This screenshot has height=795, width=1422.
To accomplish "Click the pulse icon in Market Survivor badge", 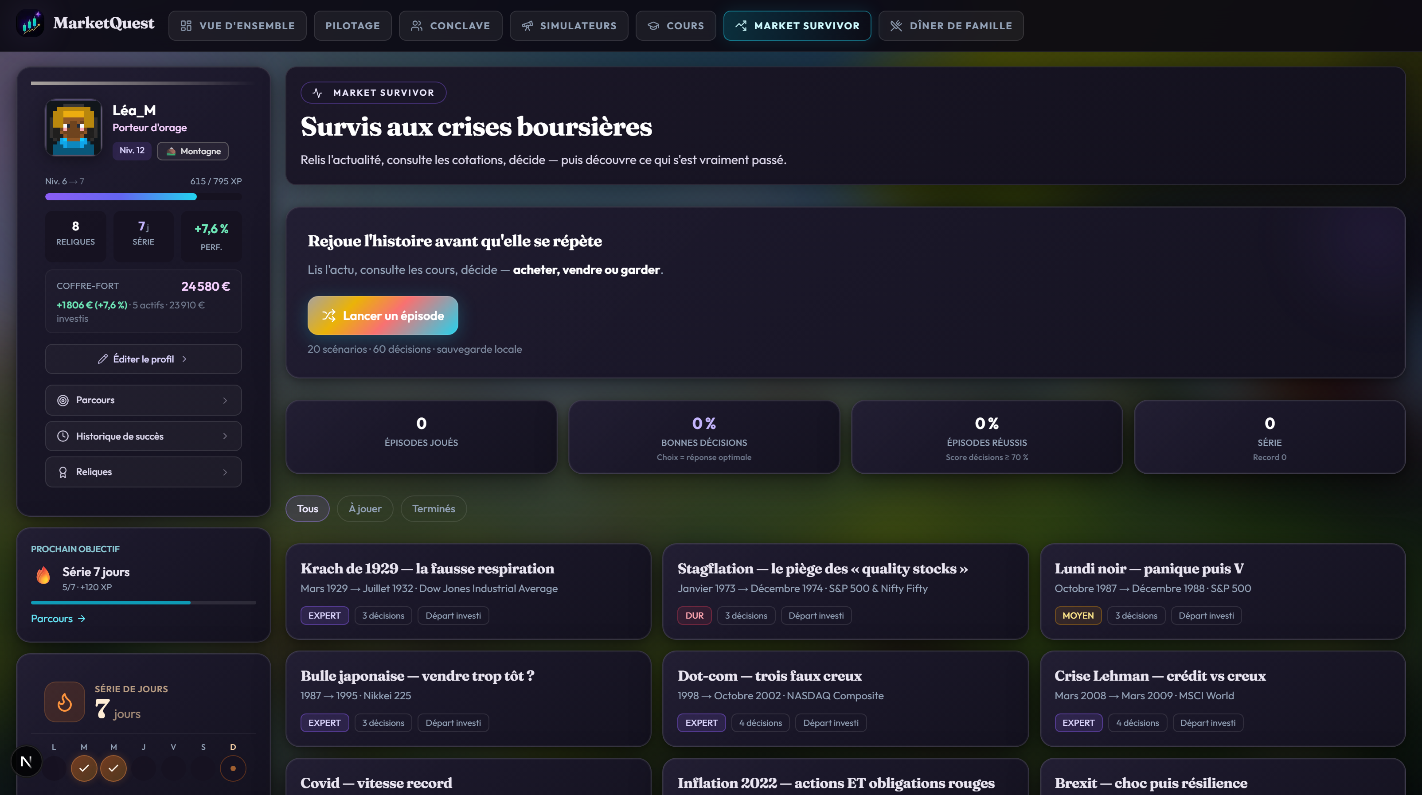I will (317, 93).
